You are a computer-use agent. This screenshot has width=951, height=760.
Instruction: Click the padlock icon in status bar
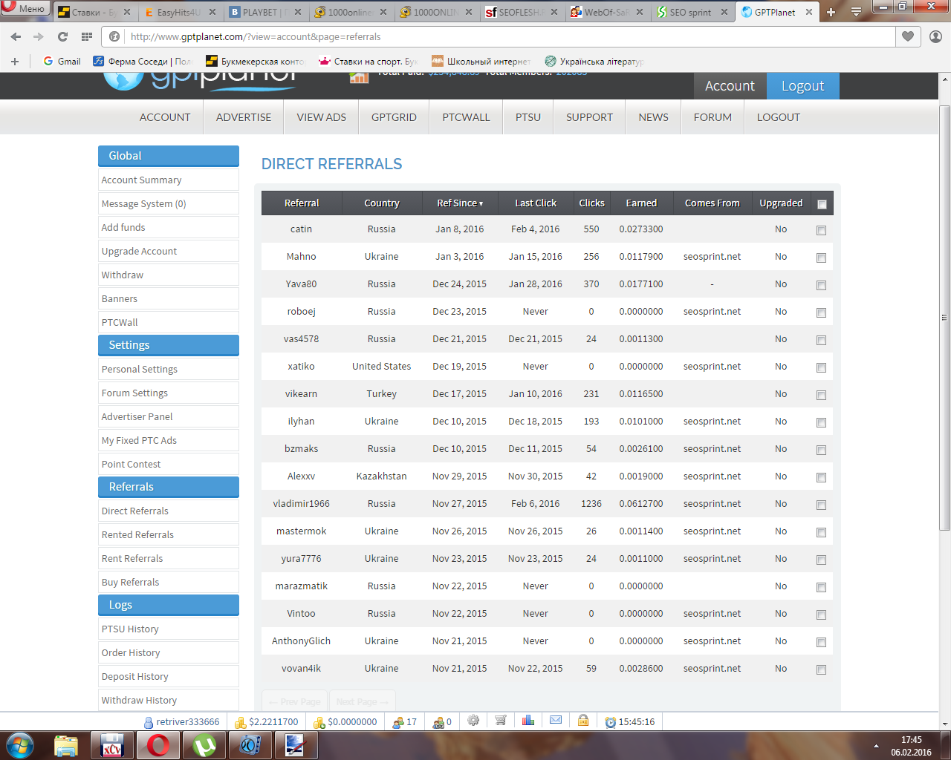[583, 720]
